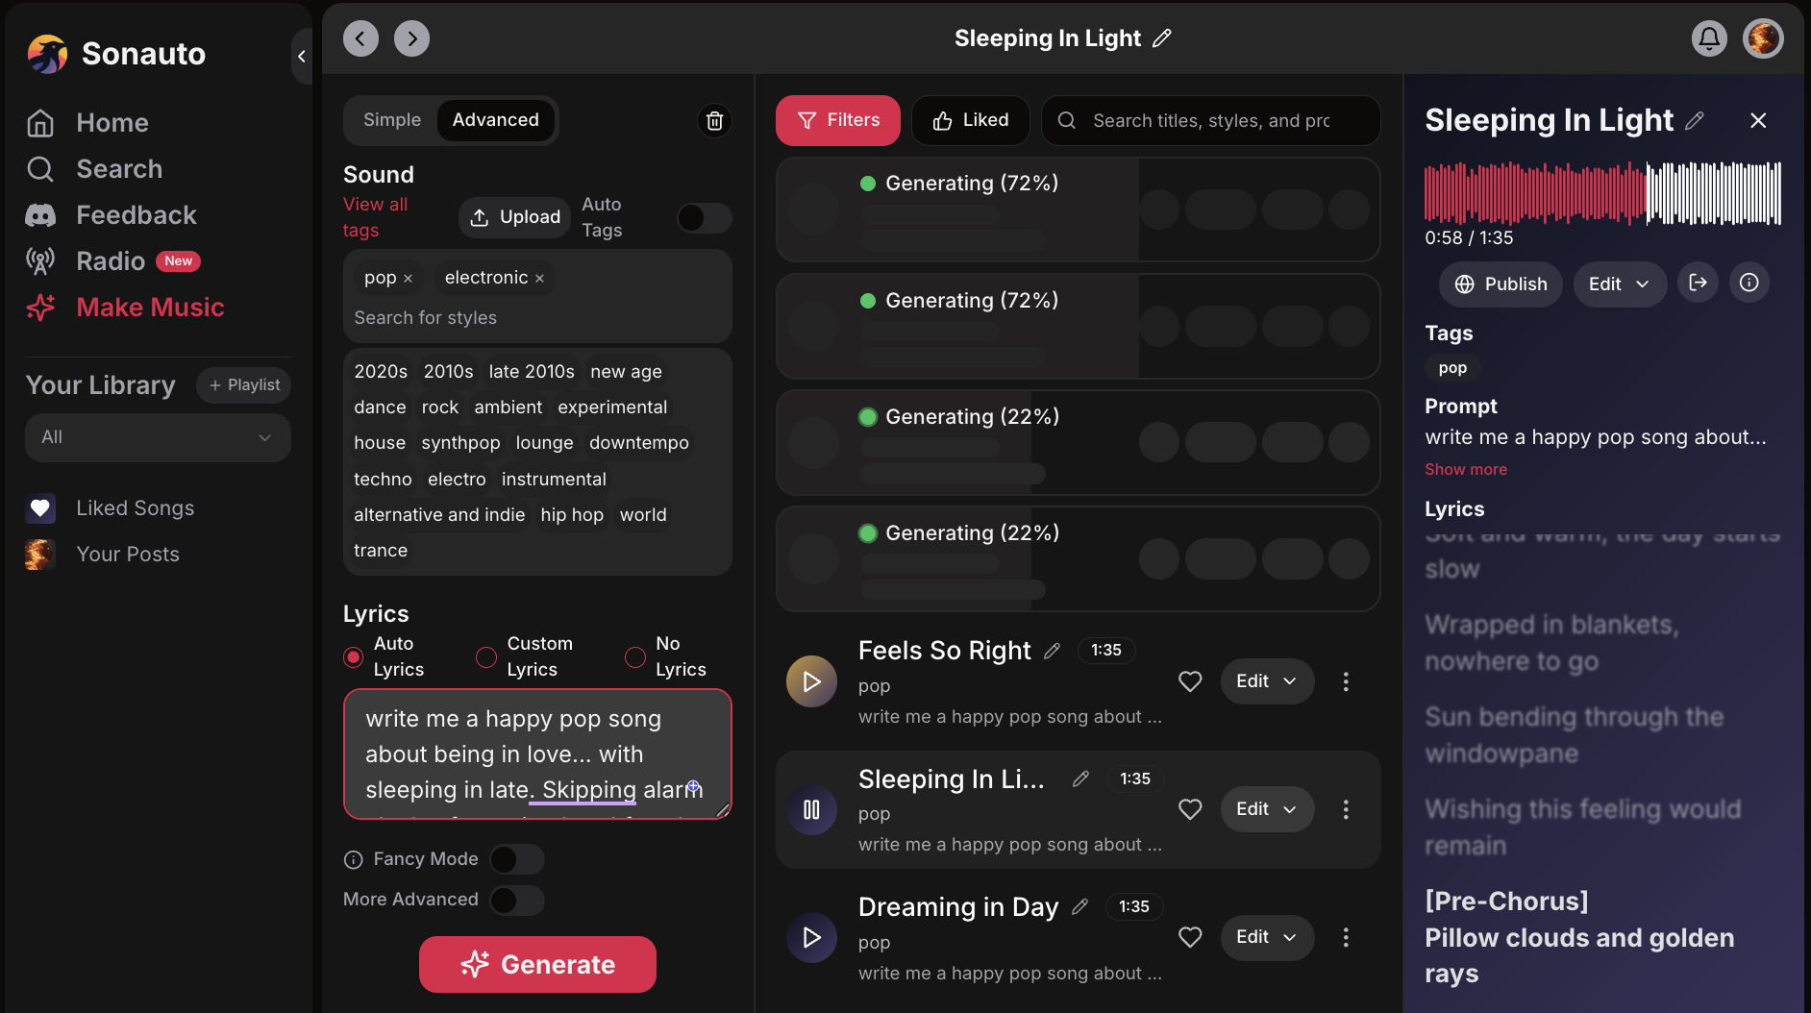Open Radio in sidebar

[x=112, y=261]
